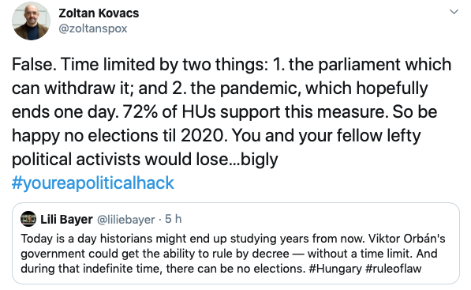Expand the tweet options chevron
Image resolution: width=471 pixels, height=290 pixels.
pos(454,12)
